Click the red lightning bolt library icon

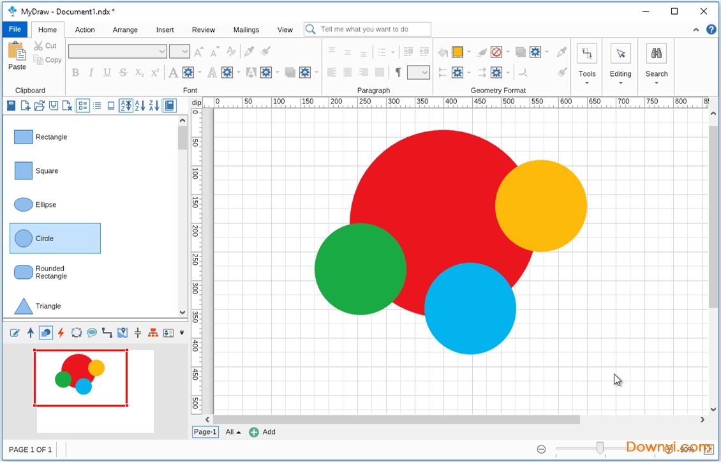(x=61, y=332)
